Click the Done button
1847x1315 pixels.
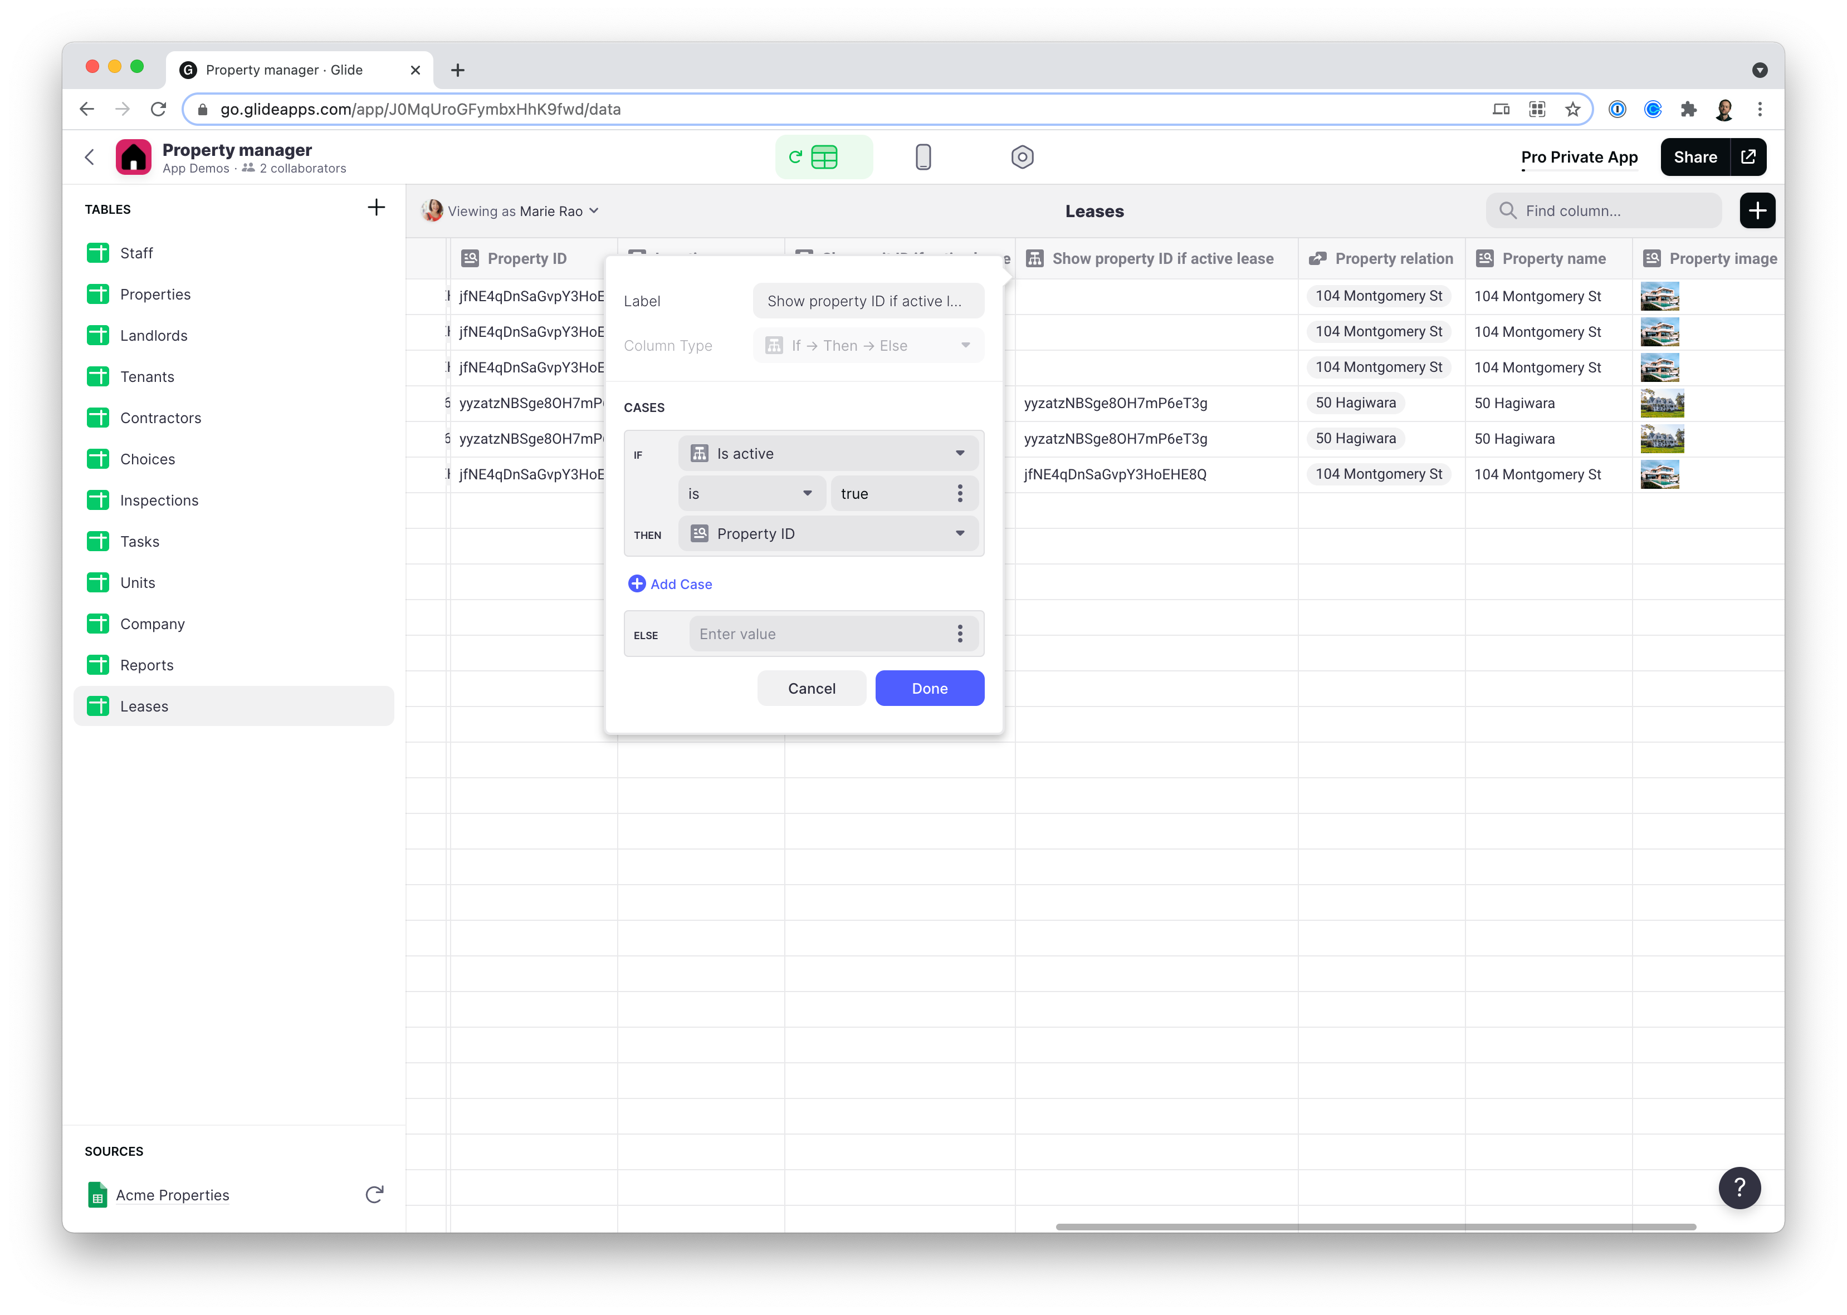tap(929, 688)
